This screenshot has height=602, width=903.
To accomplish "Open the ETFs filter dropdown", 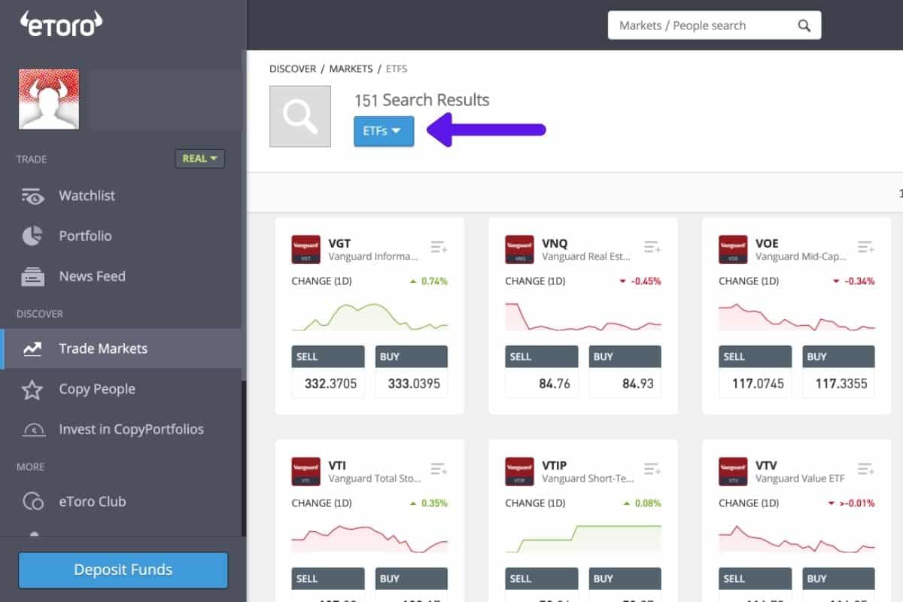I will point(383,130).
